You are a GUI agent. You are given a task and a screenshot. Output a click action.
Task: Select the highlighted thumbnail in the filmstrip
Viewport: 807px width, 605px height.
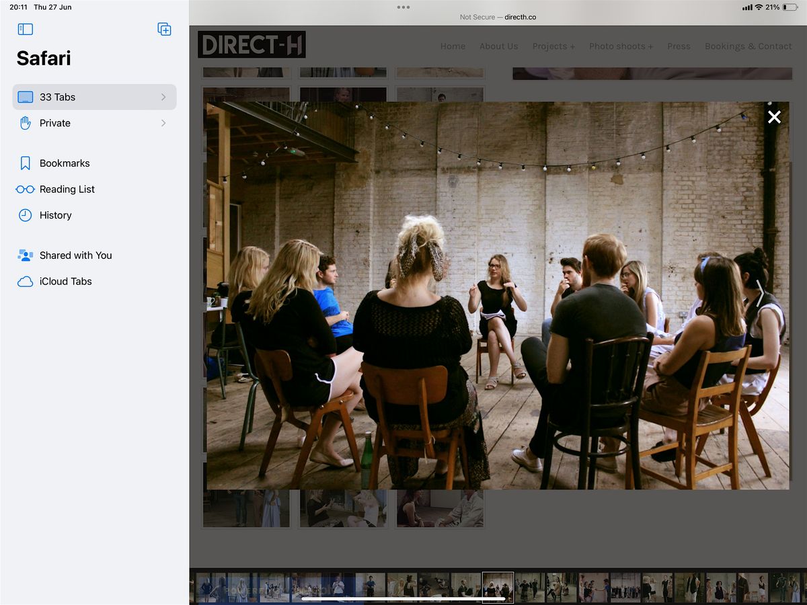point(498,588)
